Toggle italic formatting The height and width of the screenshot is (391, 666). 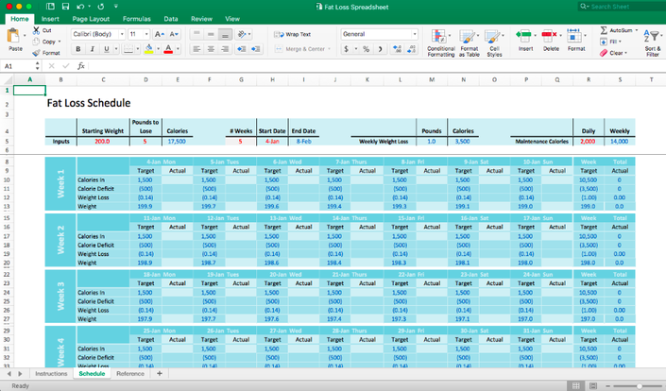click(93, 49)
